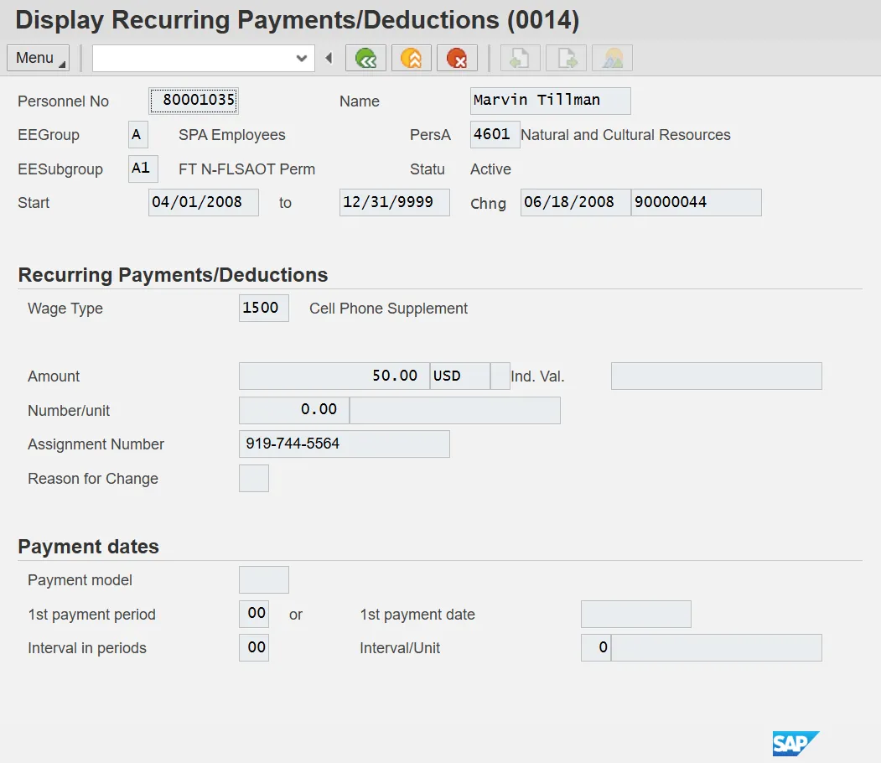This screenshot has width=881, height=763.
Task: Click the Previous record icon
Action: click(x=520, y=58)
